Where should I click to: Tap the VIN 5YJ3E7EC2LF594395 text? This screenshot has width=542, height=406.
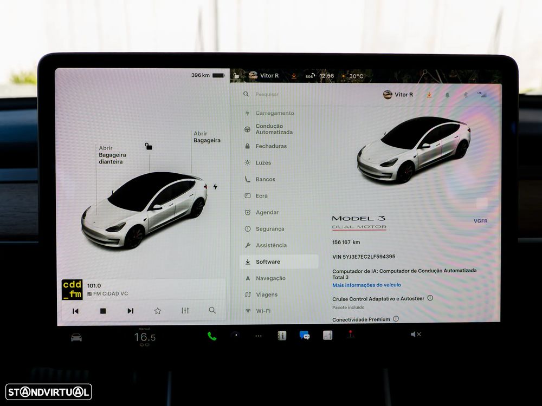(x=364, y=257)
